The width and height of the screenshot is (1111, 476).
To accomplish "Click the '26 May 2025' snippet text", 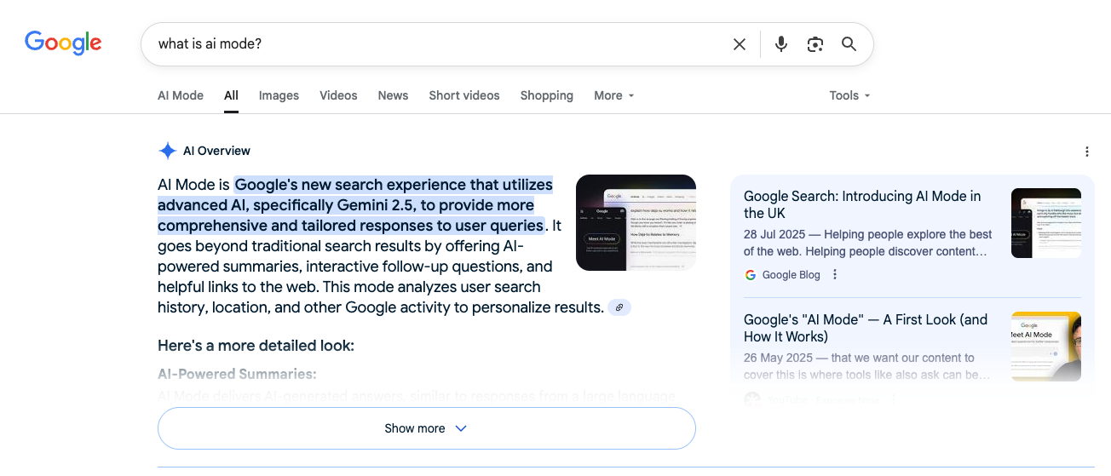I will (x=867, y=366).
